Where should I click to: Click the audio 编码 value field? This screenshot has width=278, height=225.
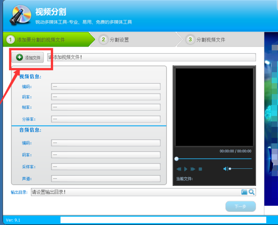(106, 143)
